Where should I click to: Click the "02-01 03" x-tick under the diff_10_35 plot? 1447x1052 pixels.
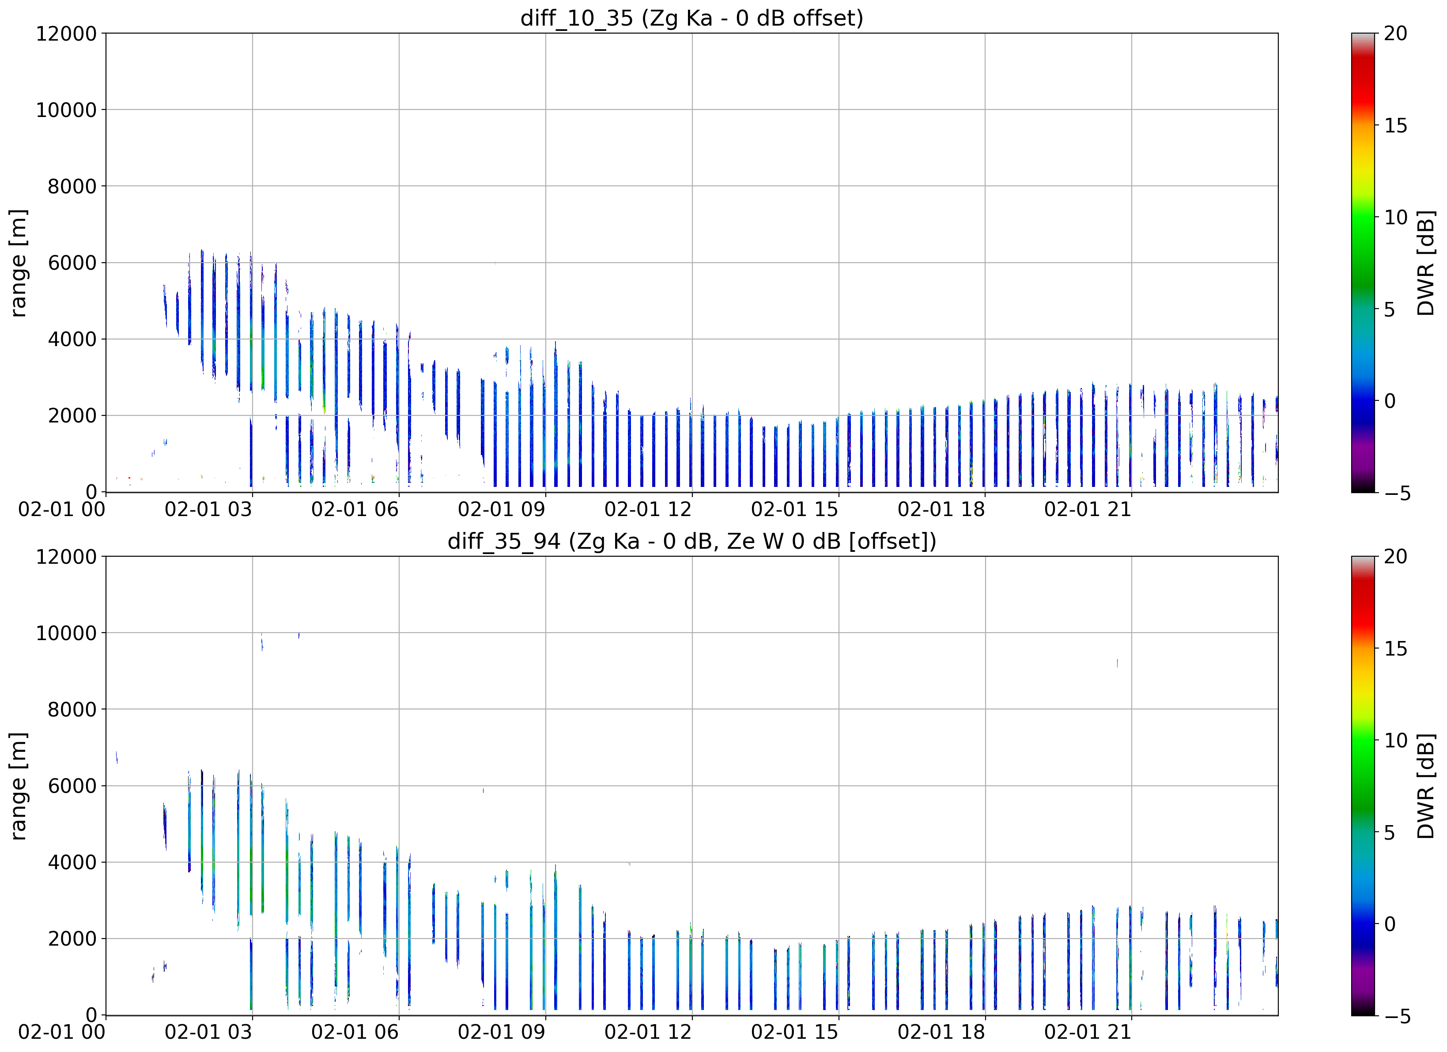coord(208,509)
